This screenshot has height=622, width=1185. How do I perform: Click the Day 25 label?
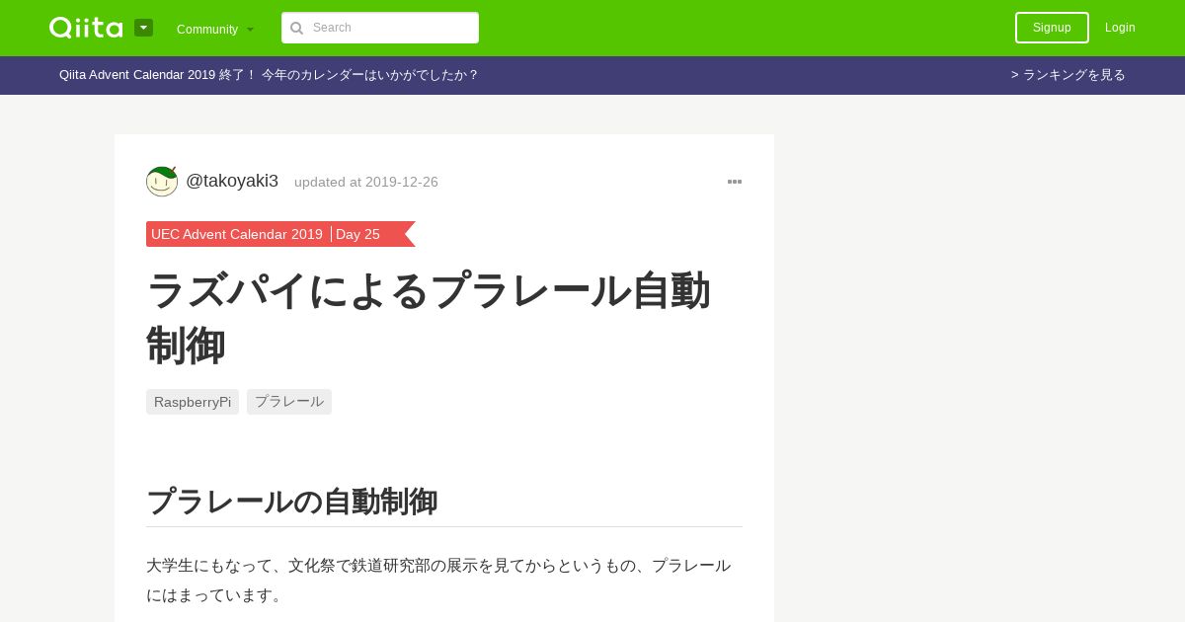(357, 234)
